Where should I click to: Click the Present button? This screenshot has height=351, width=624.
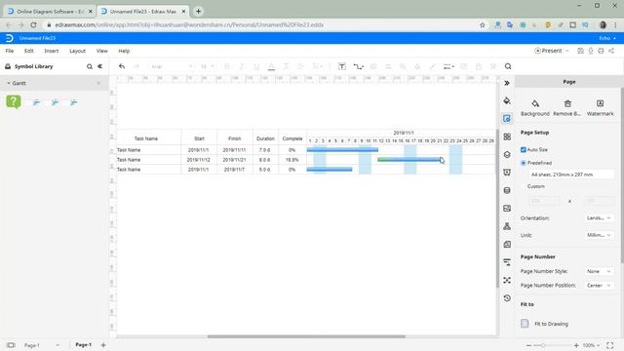click(x=548, y=51)
